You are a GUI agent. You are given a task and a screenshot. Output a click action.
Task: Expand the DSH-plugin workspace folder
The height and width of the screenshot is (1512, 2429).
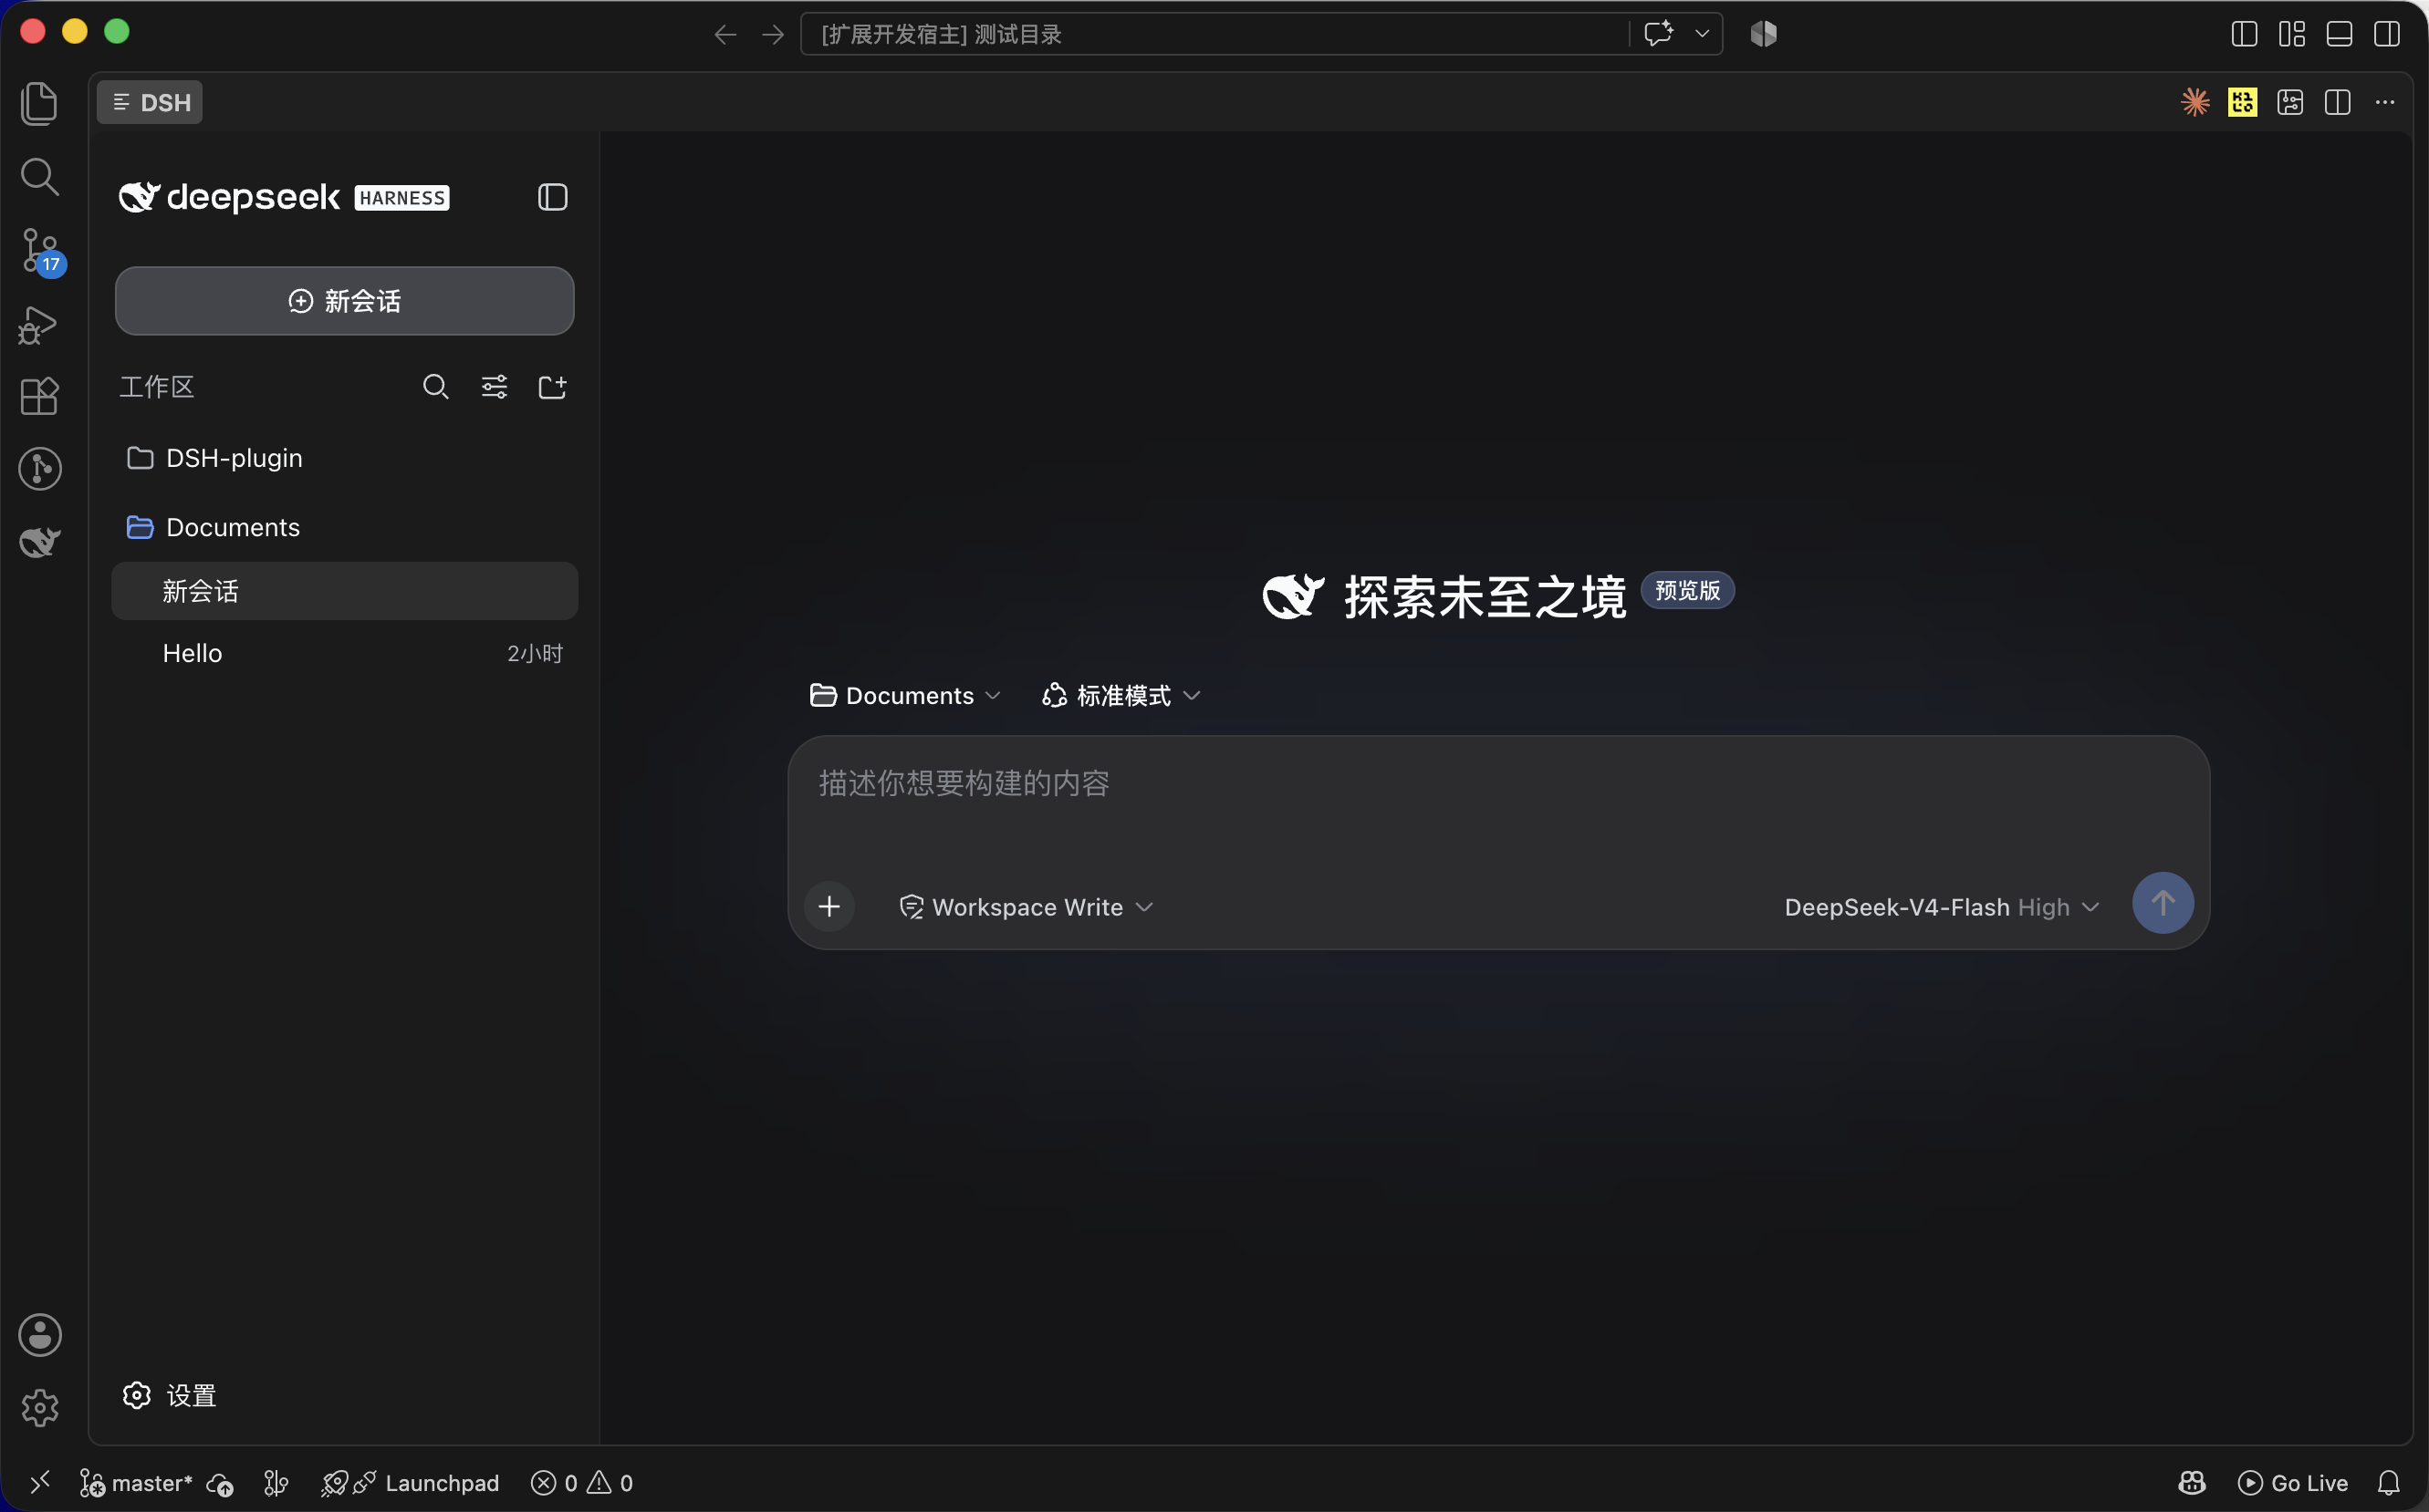[344, 458]
